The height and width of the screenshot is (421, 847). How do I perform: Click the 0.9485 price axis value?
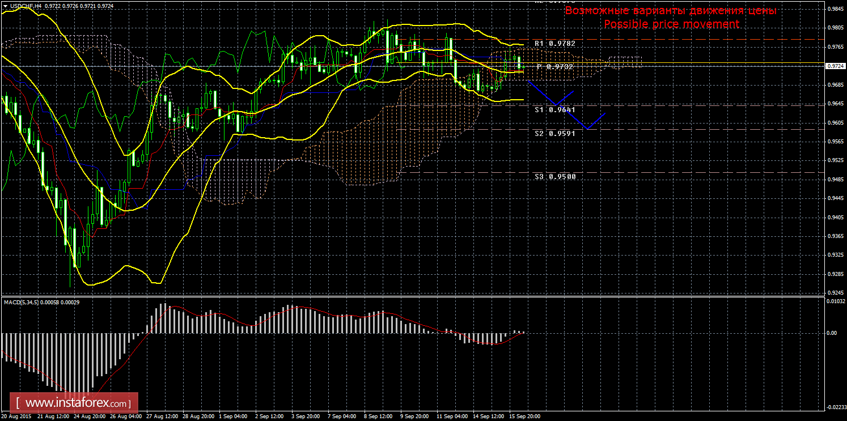(x=835, y=180)
